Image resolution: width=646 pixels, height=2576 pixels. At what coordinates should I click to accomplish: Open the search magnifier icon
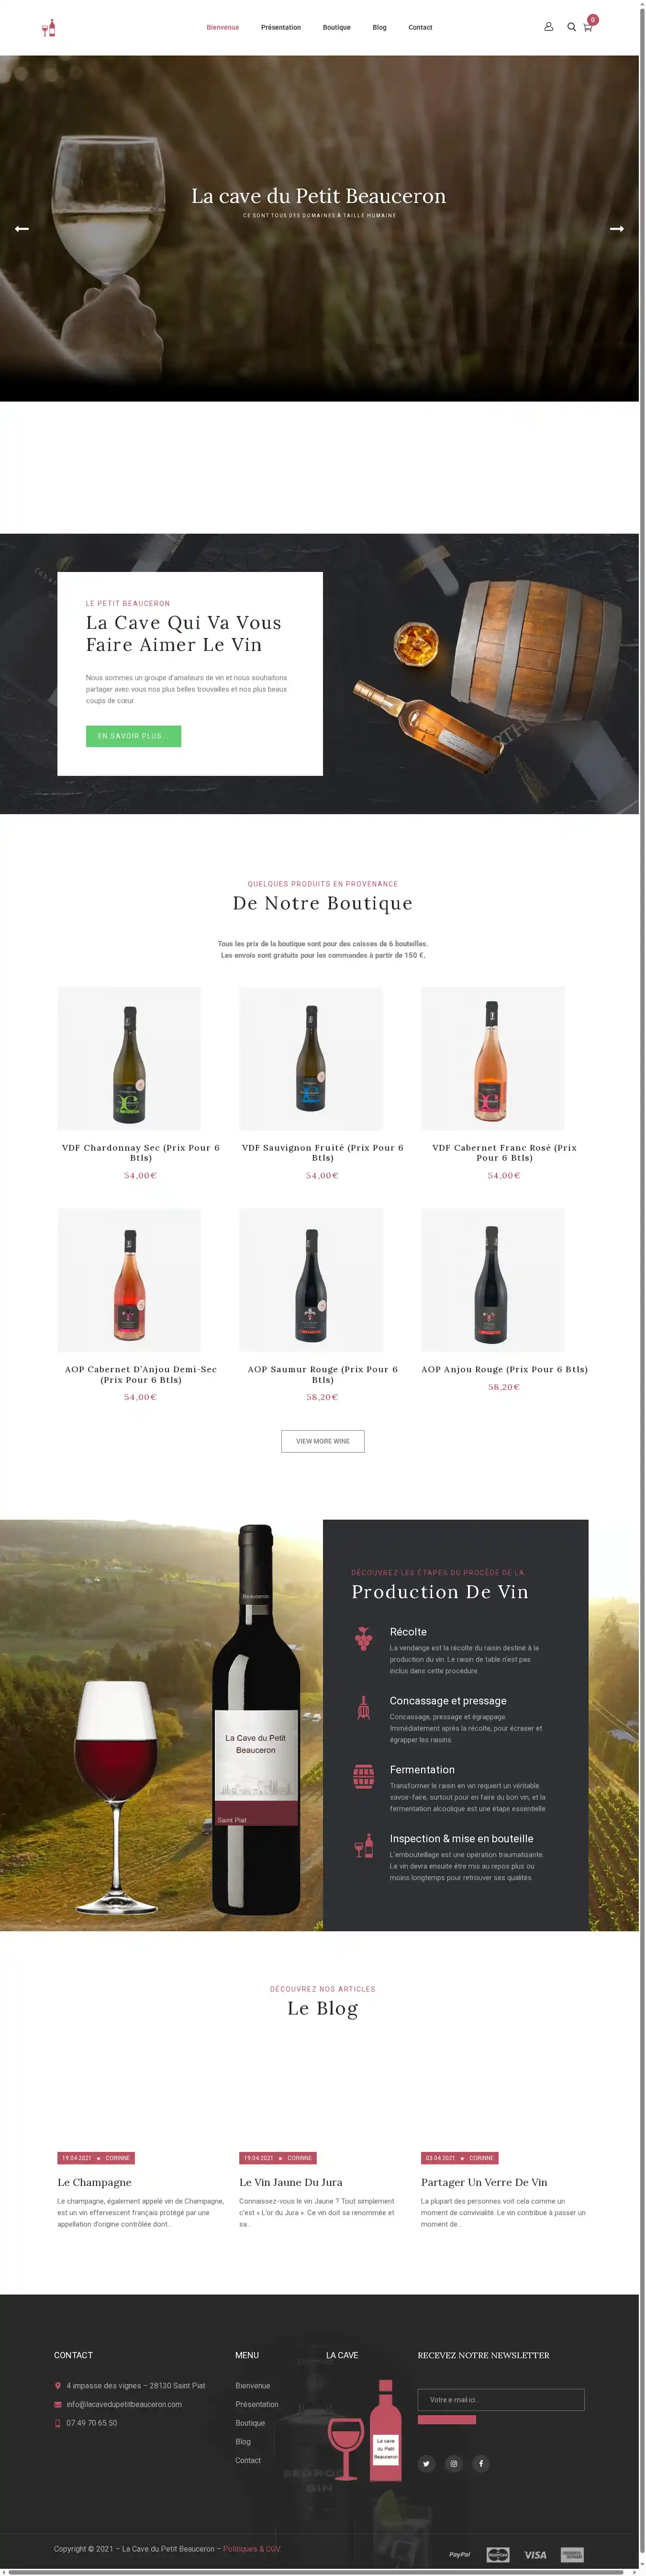[x=571, y=27]
